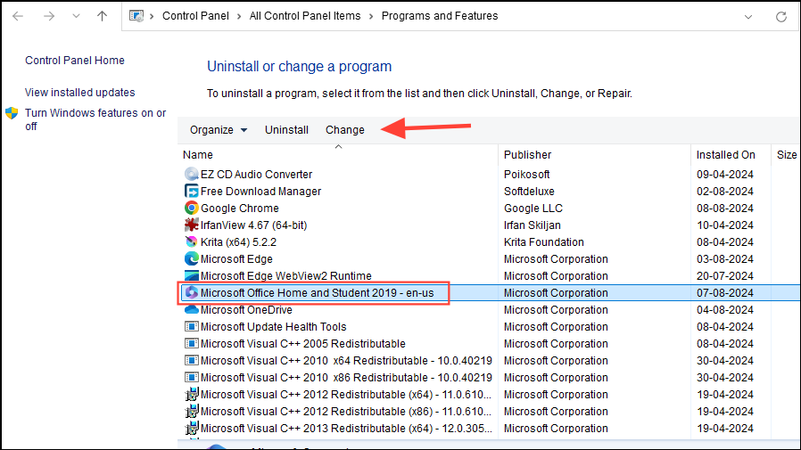Click the Uninstall toolbar button

[x=286, y=130]
